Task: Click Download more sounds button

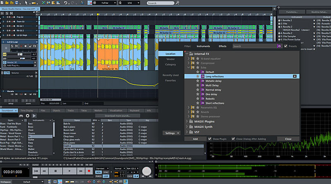Action: (x=118, y=116)
